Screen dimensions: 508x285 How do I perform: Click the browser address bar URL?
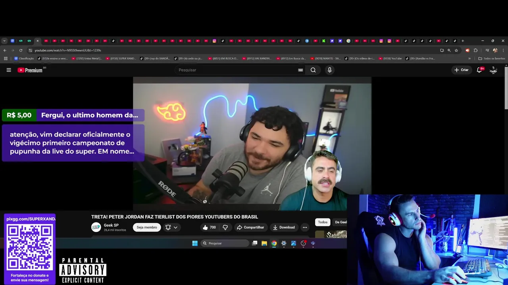(68, 50)
